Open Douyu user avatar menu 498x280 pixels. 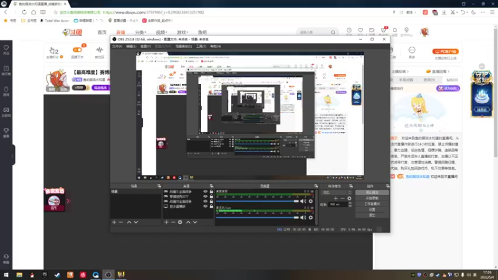pyautogui.click(x=425, y=32)
